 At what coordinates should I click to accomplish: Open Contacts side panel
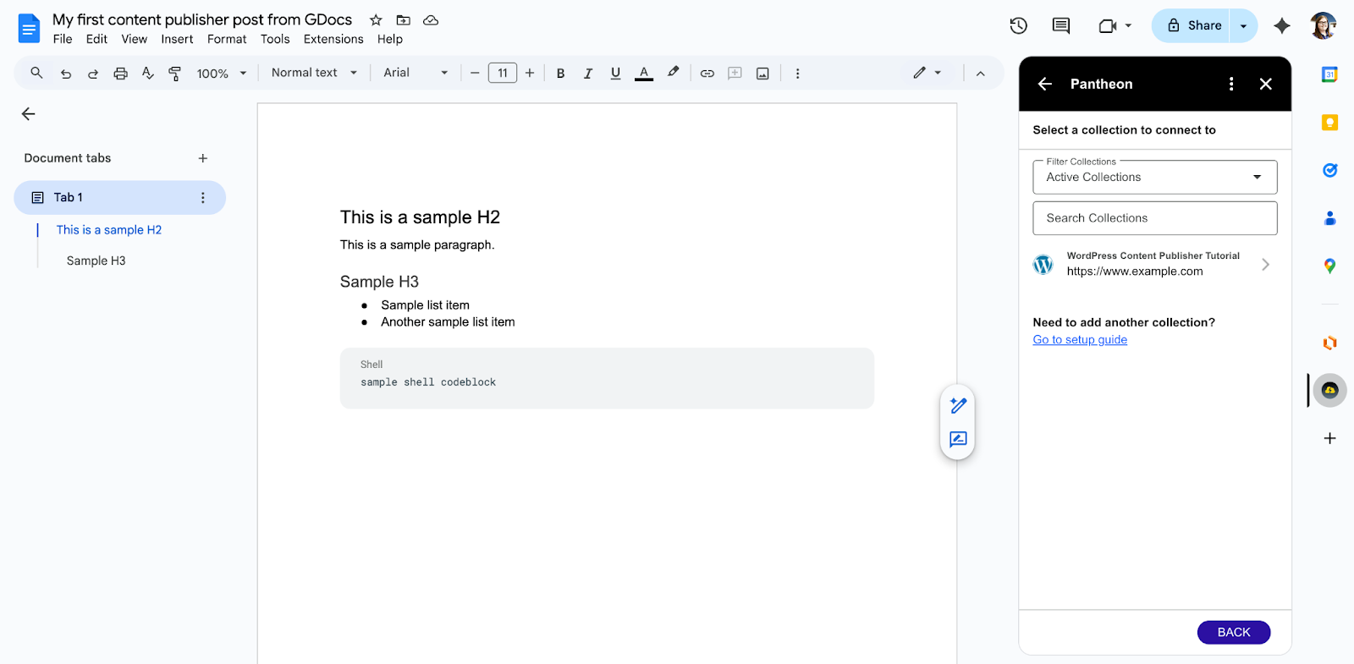[x=1329, y=218]
